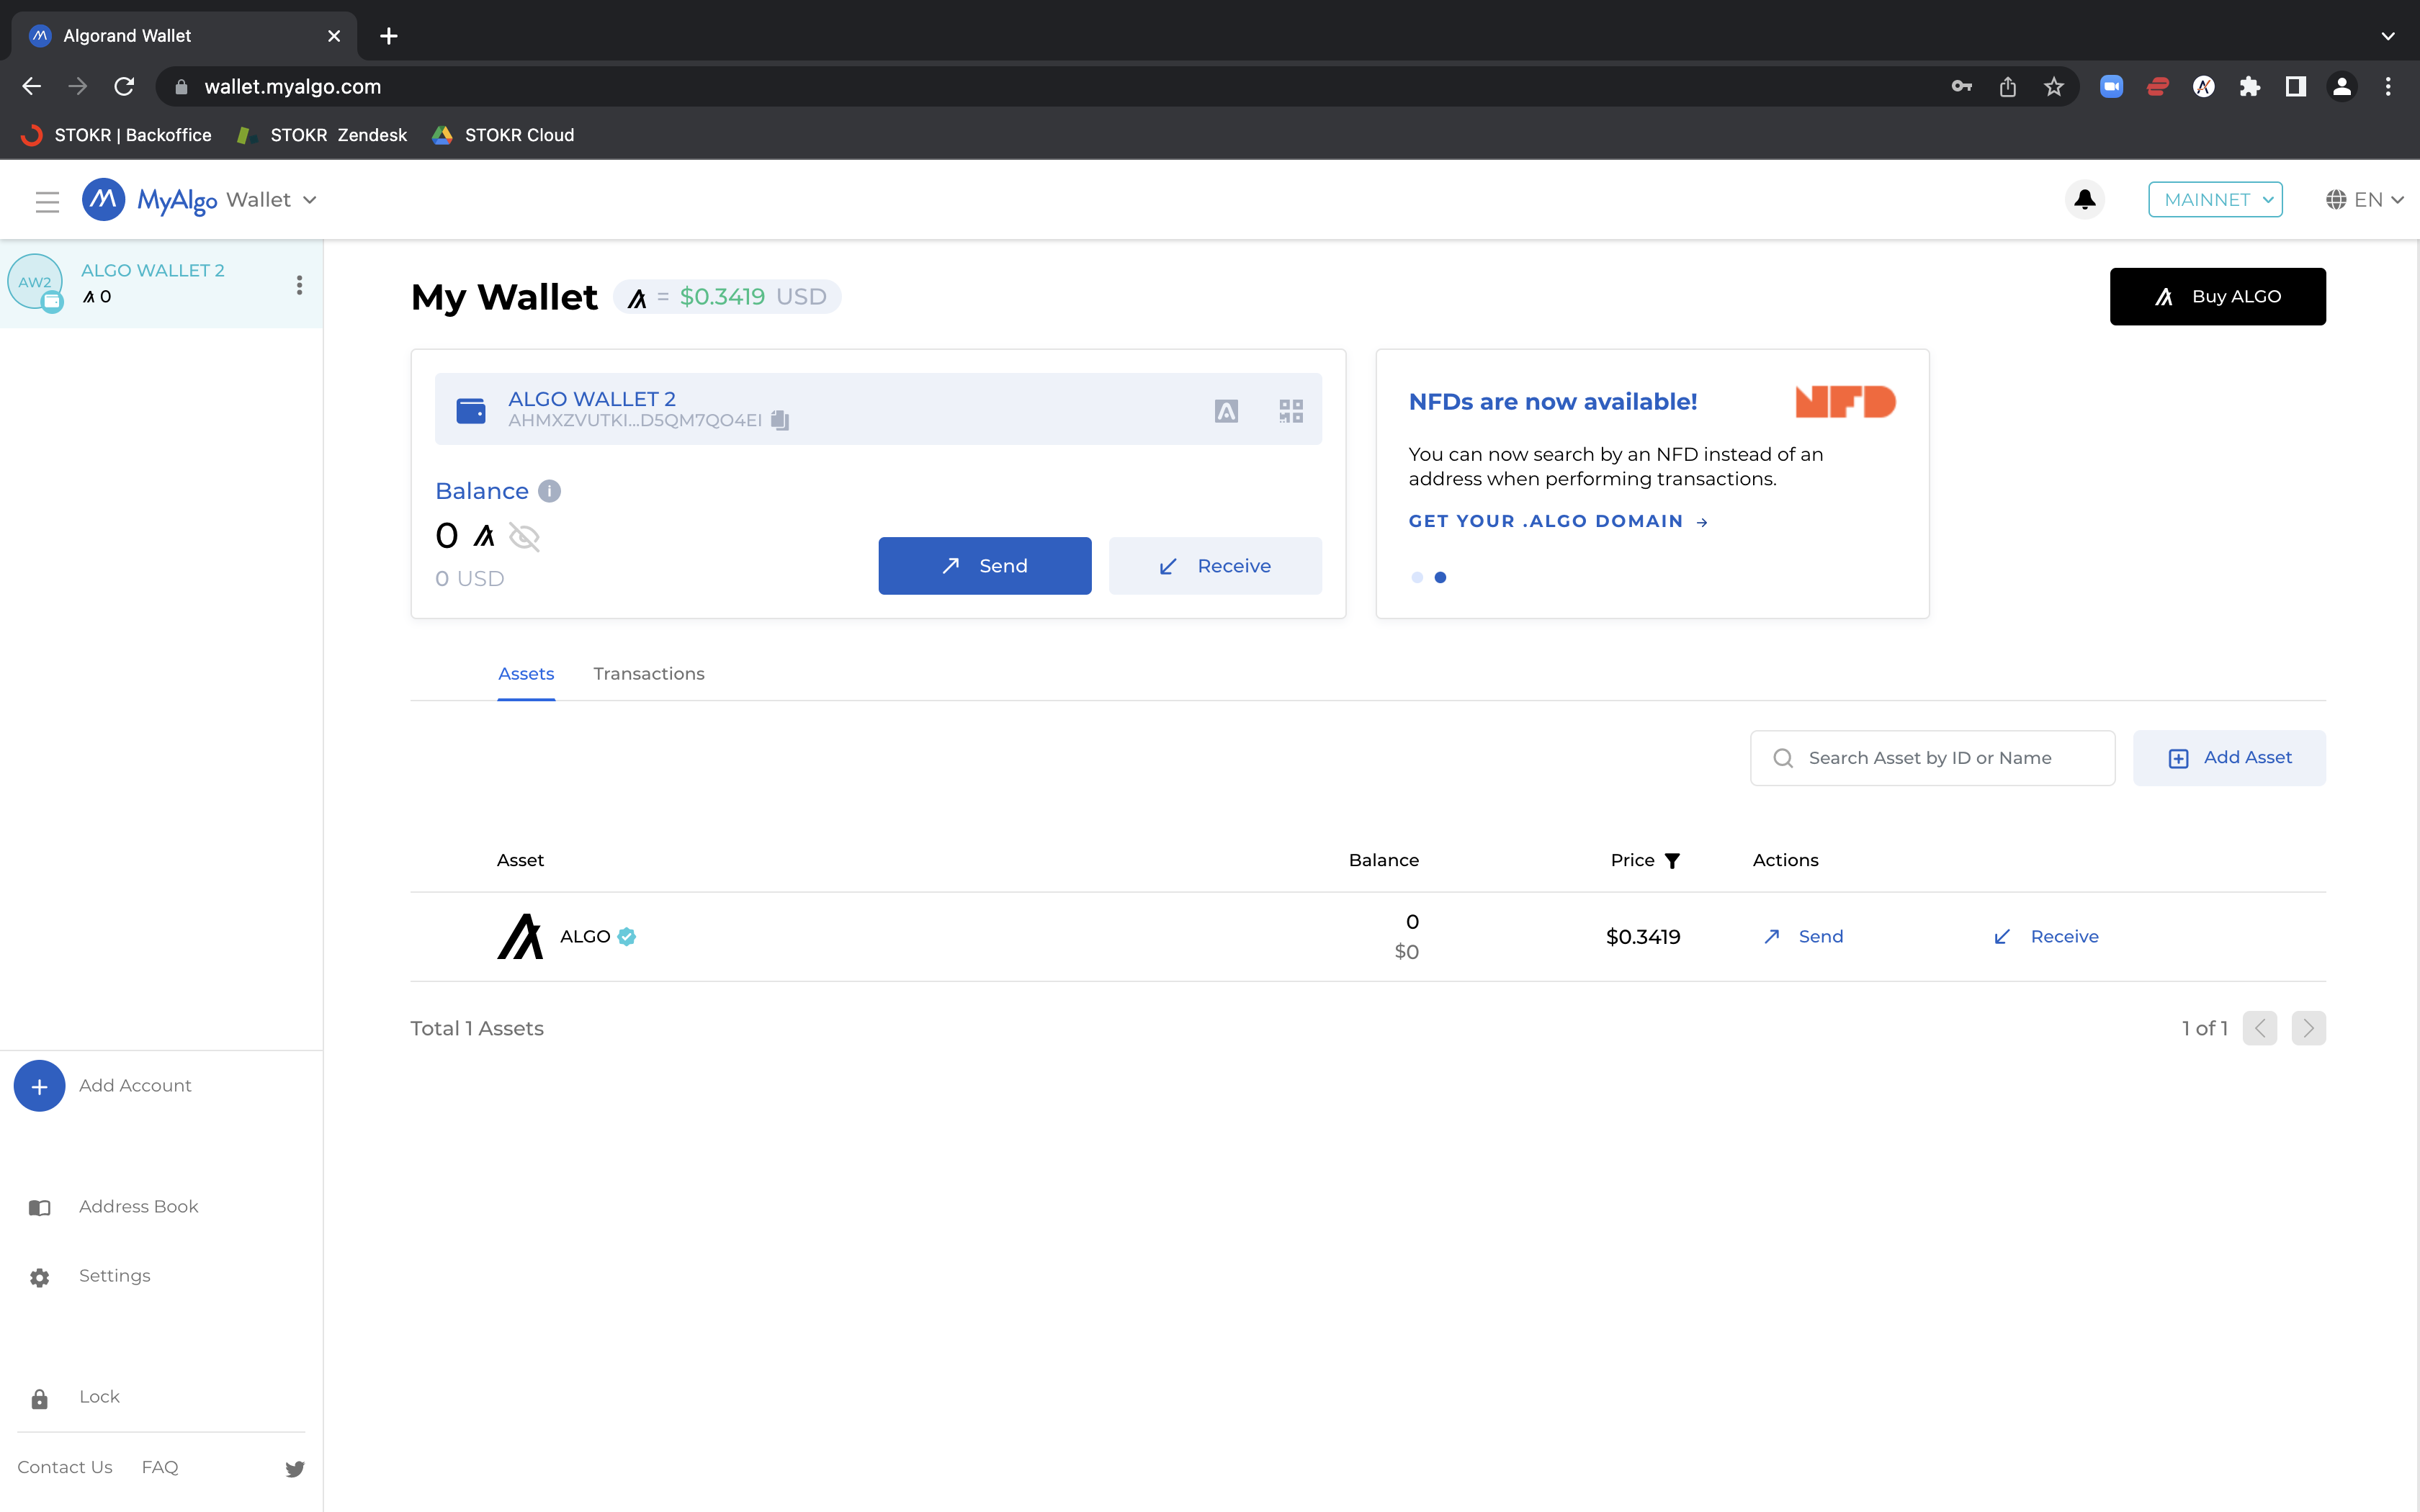Open the NFD name icon in wallet card
The image size is (2420, 1512).
tap(1226, 411)
